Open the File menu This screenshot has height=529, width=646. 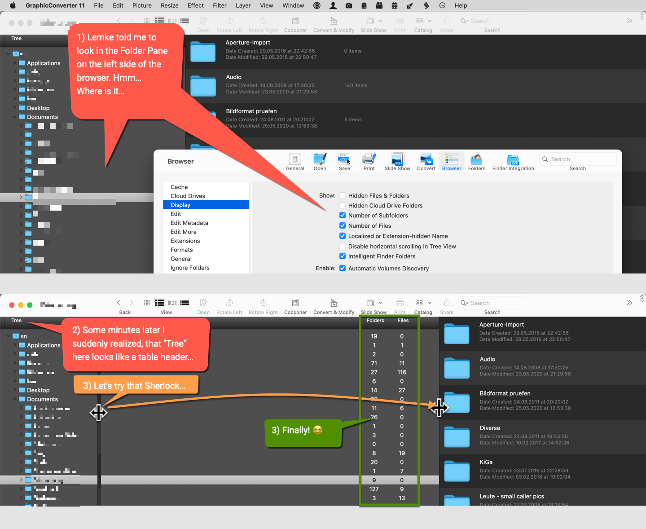[99, 5]
